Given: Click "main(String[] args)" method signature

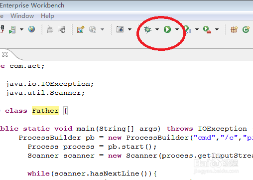Looking at the screenshot, I should point(119,129).
